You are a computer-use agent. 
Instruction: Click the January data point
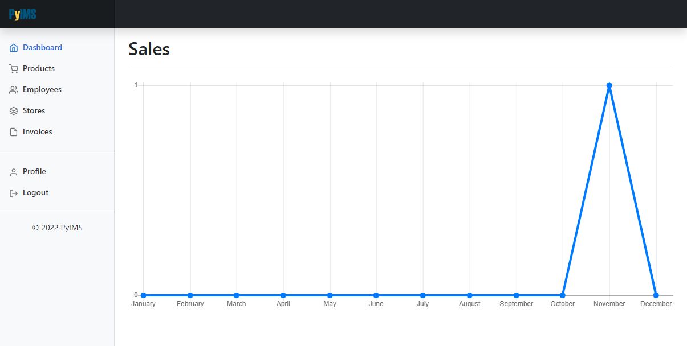144,295
